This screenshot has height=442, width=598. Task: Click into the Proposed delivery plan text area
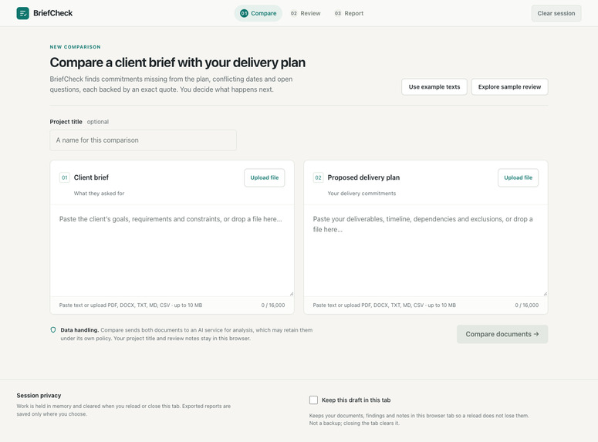tap(426, 251)
